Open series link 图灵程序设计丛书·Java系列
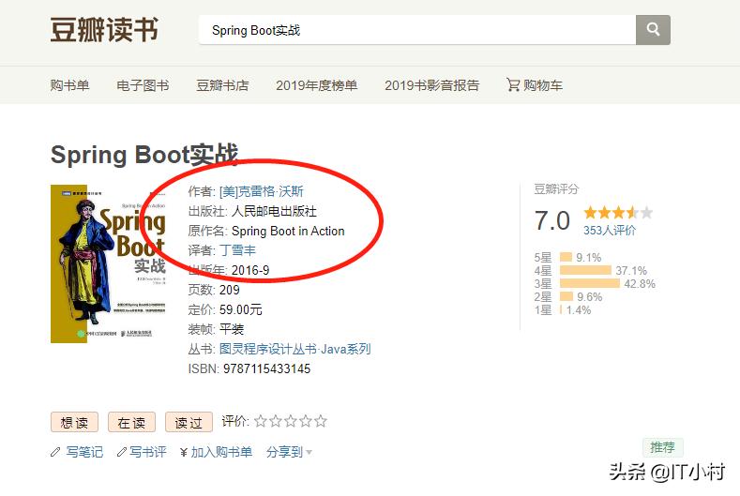This screenshot has width=740, height=496. (x=294, y=349)
